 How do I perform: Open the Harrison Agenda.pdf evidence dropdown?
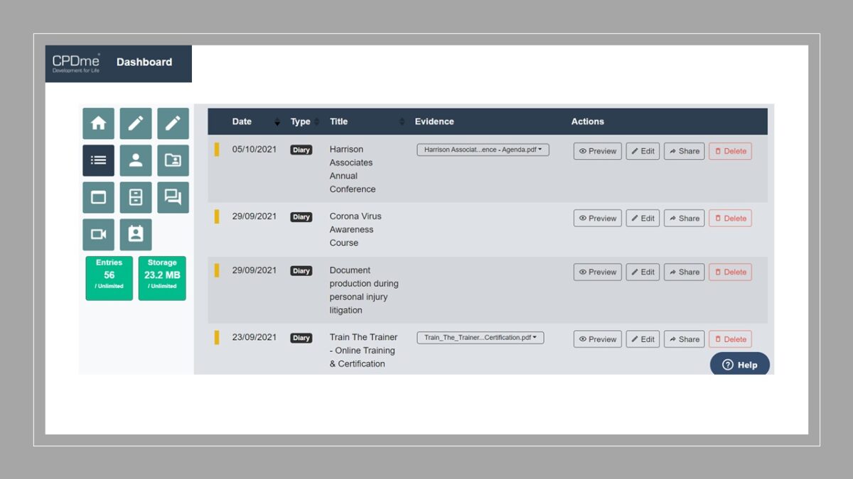(482, 150)
